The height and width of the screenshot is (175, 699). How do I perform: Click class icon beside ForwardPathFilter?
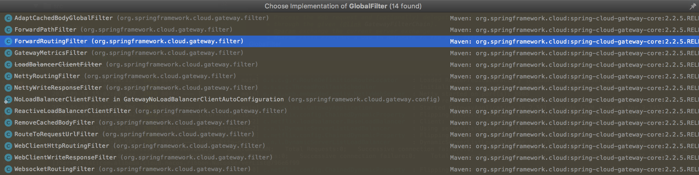coord(8,30)
